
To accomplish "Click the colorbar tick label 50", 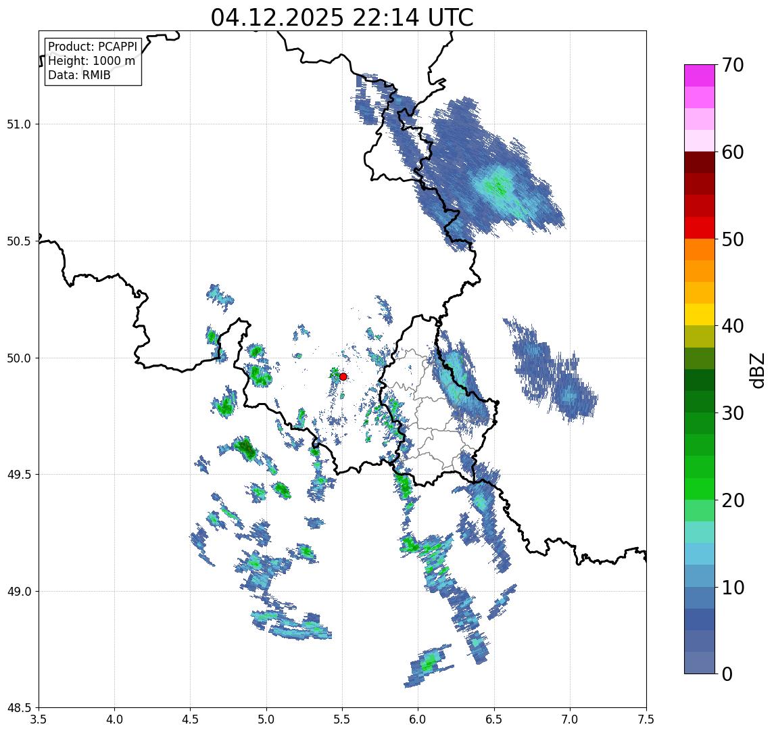I will click(733, 239).
